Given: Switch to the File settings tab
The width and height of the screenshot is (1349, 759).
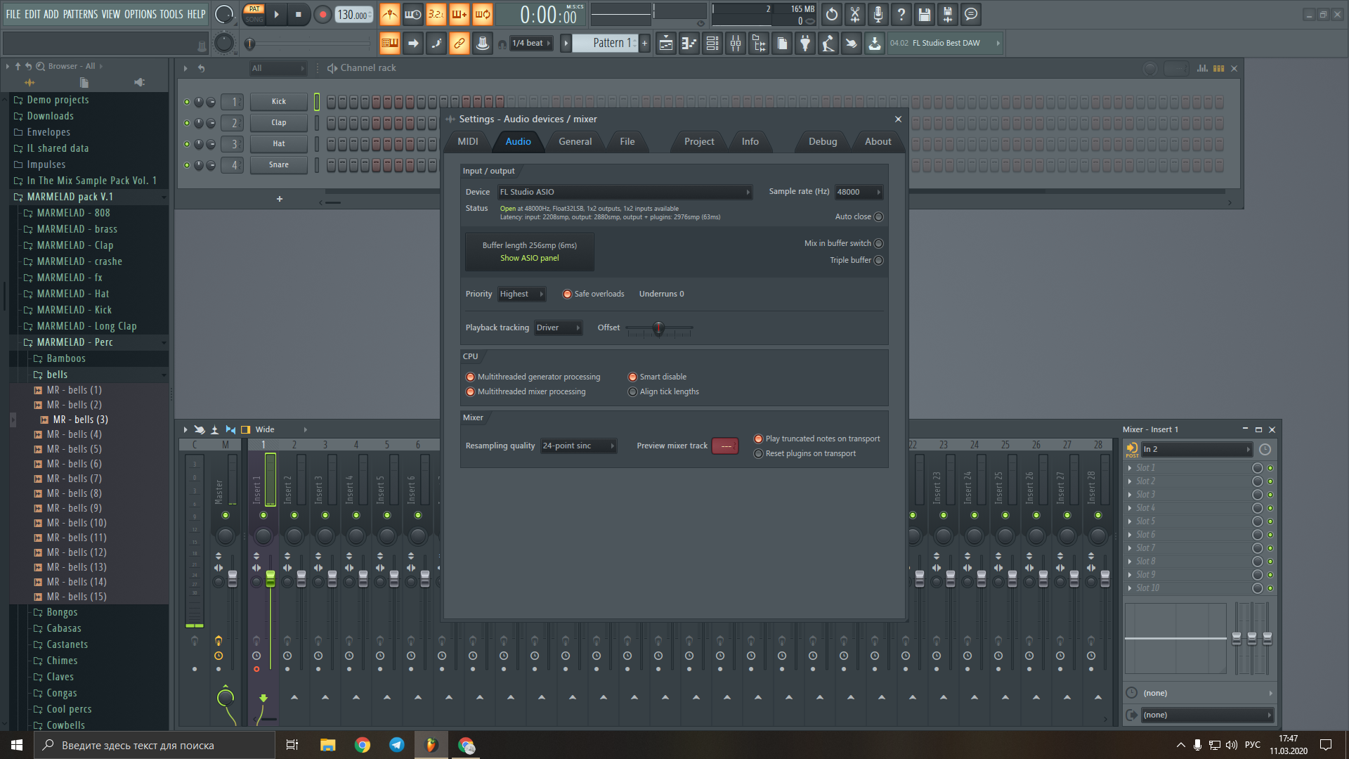Looking at the screenshot, I should pos(627,141).
